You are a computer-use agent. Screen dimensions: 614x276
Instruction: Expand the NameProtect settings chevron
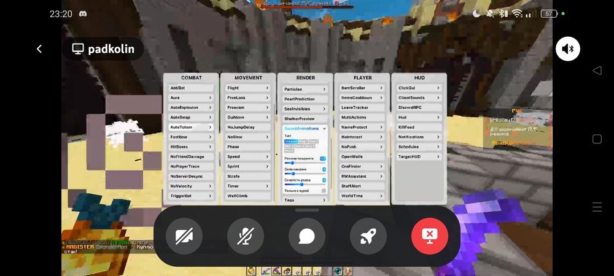click(x=381, y=127)
